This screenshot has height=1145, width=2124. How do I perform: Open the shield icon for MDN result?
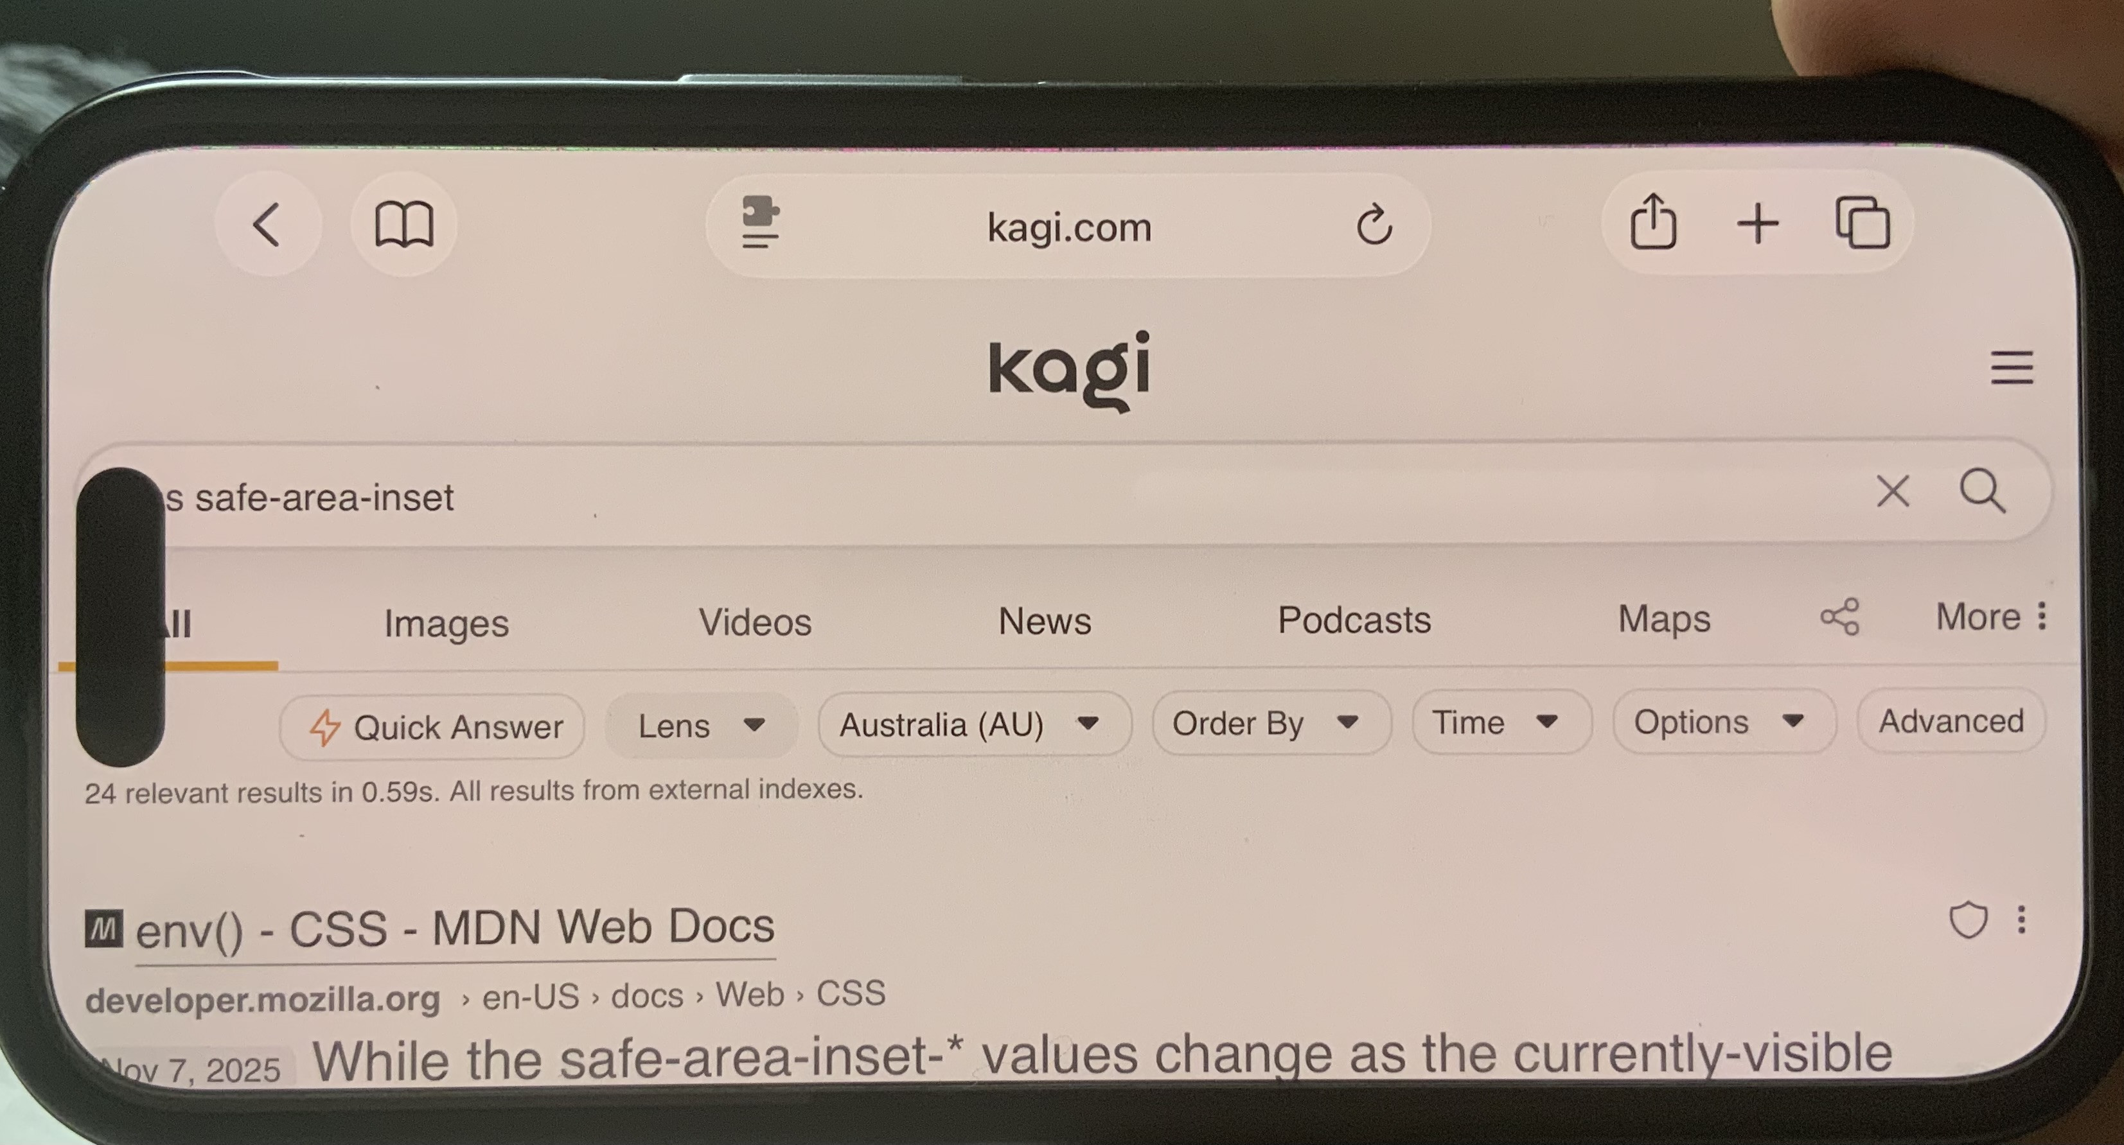pos(1967,920)
